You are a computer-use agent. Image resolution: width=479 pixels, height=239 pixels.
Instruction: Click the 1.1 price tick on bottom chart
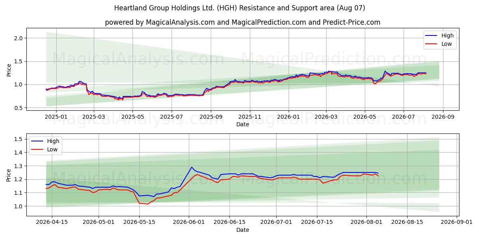(x=19, y=193)
